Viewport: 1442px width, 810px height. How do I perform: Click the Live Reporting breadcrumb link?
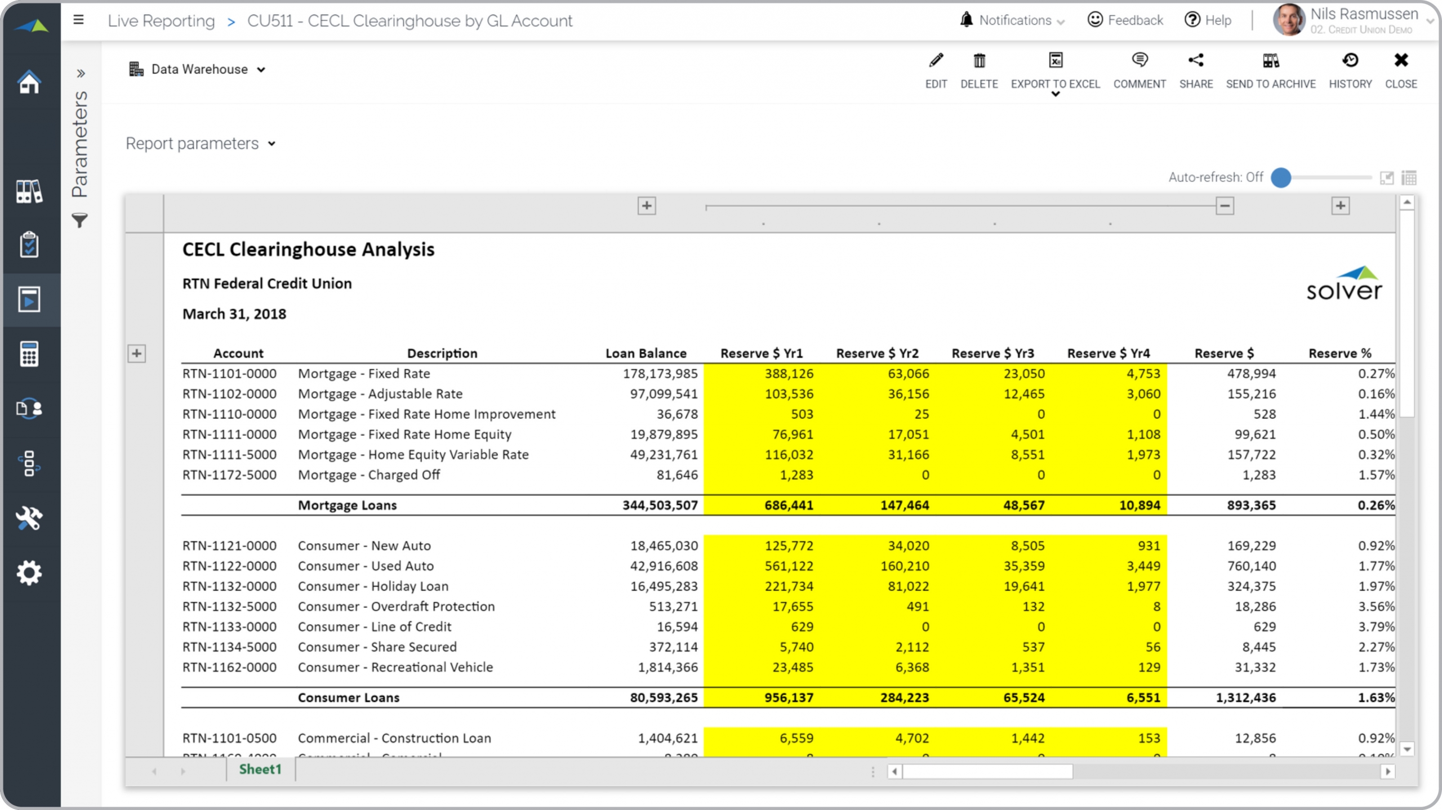click(161, 21)
